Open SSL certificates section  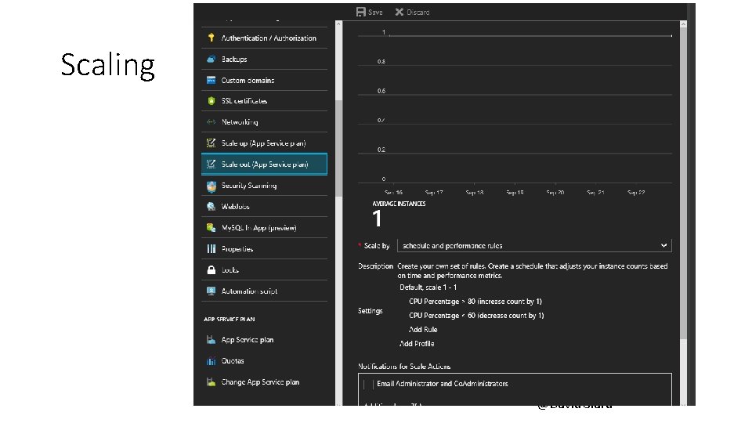coord(264,101)
